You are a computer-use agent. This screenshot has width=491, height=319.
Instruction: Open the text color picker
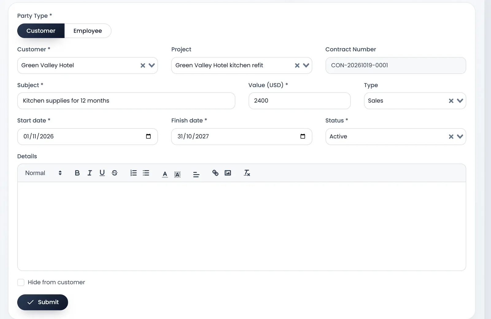click(165, 174)
